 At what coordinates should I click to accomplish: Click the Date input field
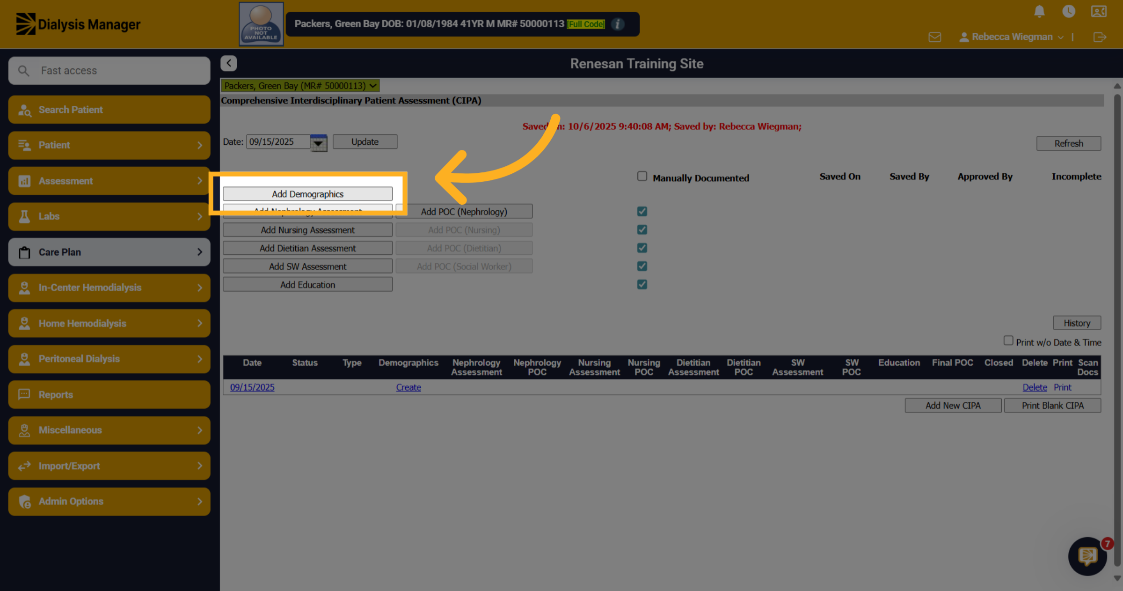coord(278,142)
